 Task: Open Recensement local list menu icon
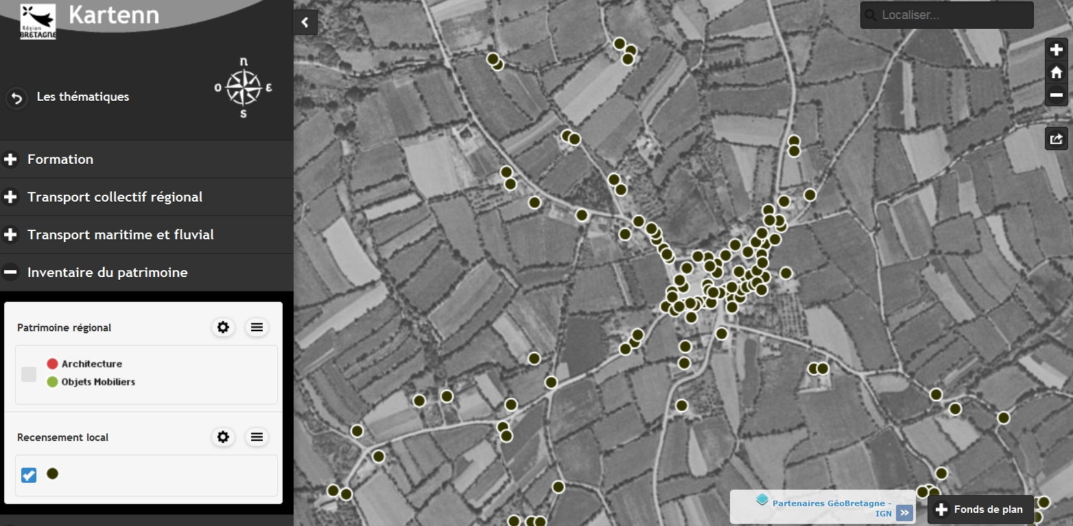(257, 437)
